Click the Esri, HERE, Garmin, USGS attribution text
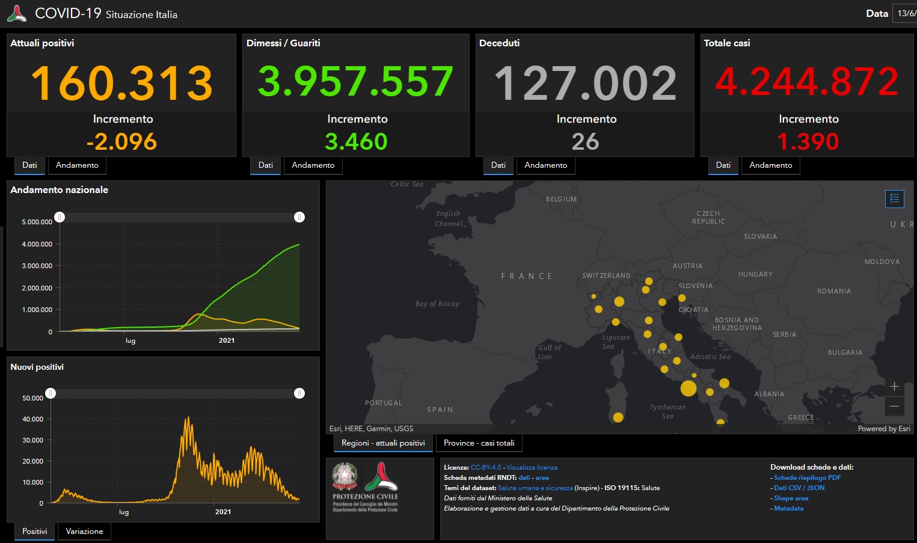 coord(371,429)
